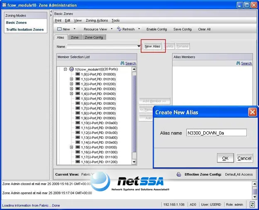Click port icon for 1,0 (PID 010000)
The width and height of the screenshot is (259, 210).
(x=78, y=74)
